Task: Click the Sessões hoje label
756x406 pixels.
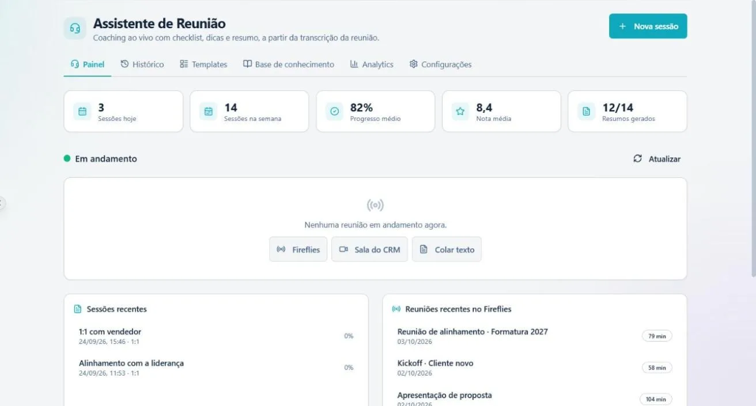Action: point(117,119)
